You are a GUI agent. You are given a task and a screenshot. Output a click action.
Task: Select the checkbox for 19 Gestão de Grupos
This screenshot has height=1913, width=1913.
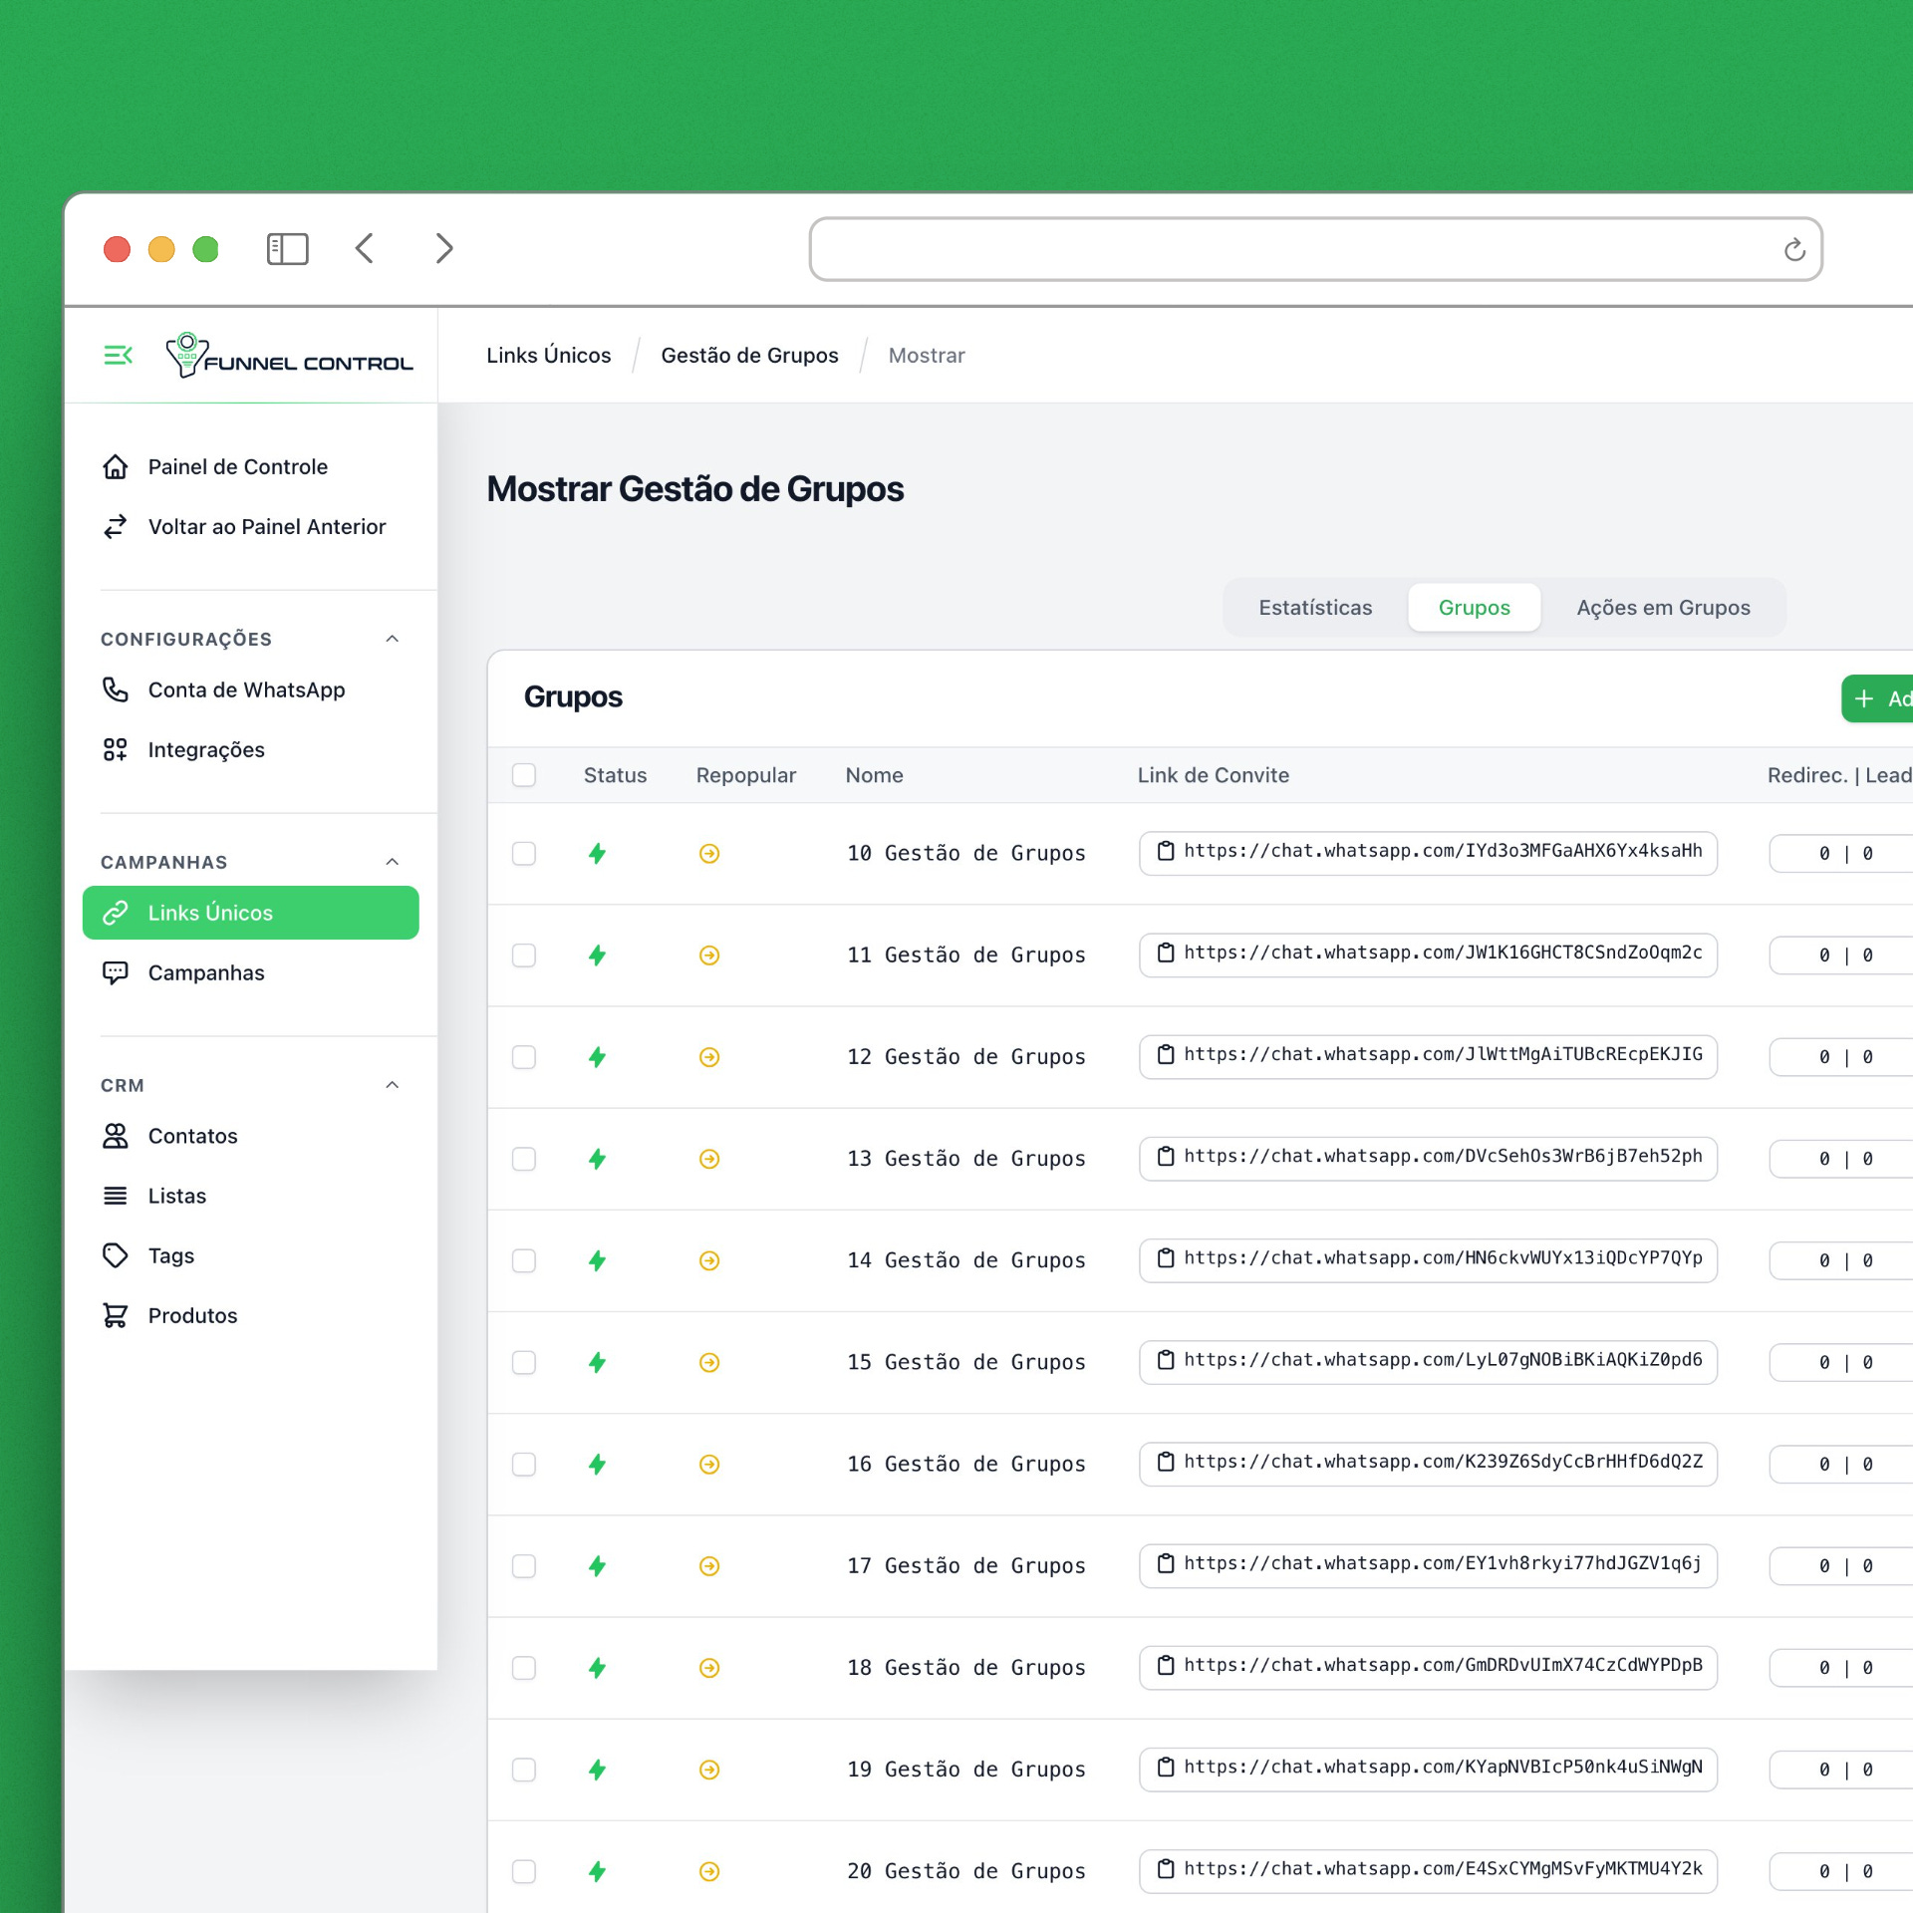coord(524,1770)
